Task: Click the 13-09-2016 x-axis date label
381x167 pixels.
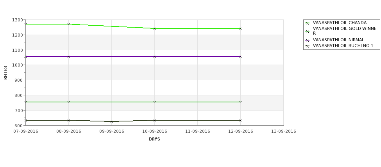Action: click(284, 132)
